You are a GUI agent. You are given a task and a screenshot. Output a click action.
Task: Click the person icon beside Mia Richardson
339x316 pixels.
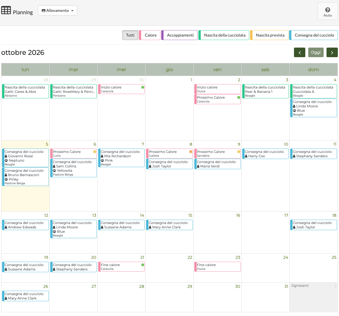pyautogui.click(x=102, y=156)
